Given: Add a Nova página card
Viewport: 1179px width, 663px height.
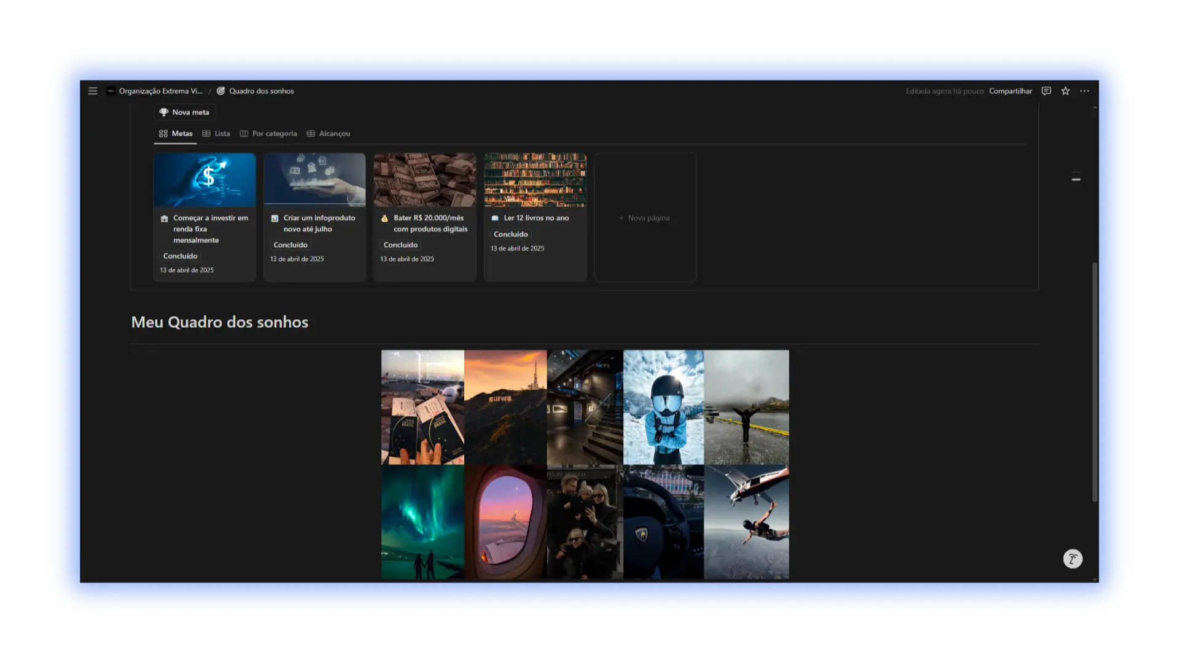Looking at the screenshot, I should 645,217.
